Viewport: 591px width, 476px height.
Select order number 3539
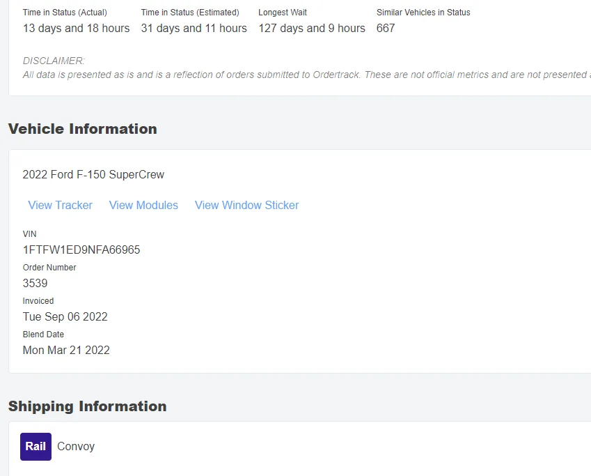[36, 283]
